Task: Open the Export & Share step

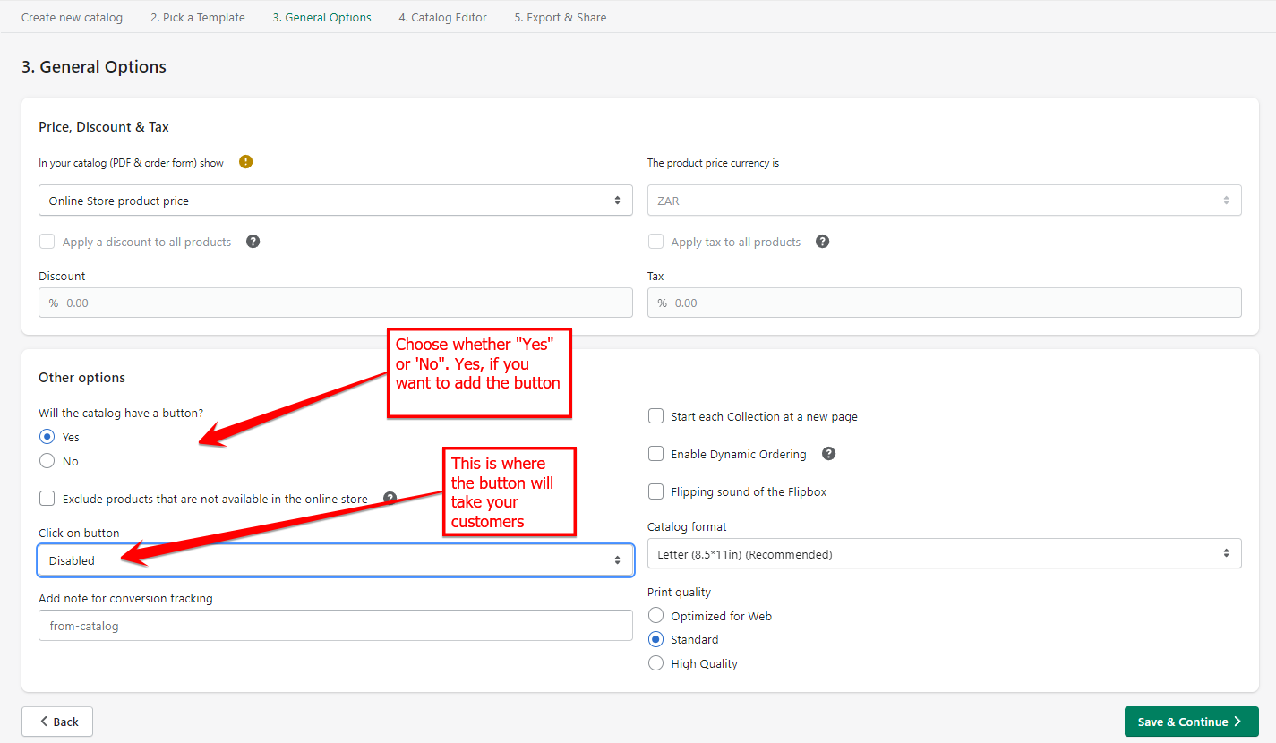Action: coord(560,17)
